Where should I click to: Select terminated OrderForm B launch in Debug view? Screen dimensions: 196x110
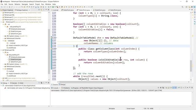pos(20,86)
